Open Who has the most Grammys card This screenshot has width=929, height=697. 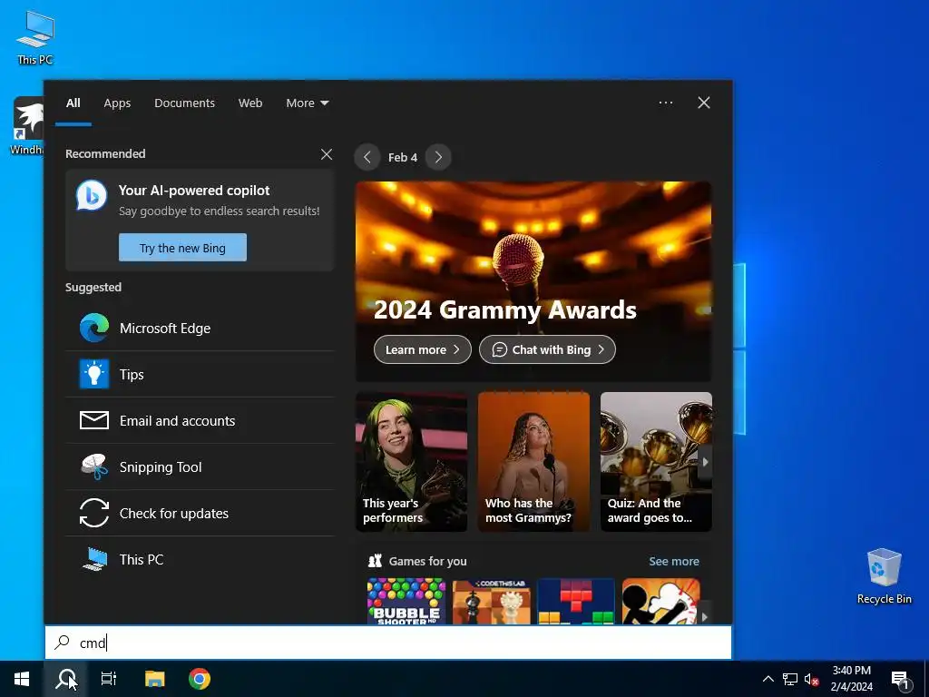click(533, 462)
